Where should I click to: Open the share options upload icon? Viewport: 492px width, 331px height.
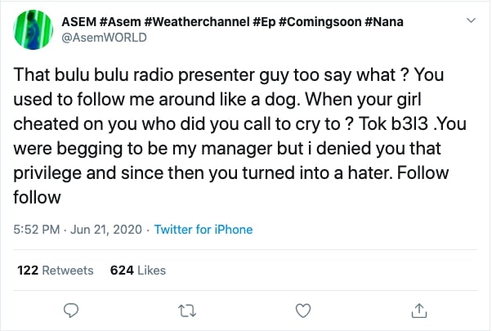(x=419, y=311)
